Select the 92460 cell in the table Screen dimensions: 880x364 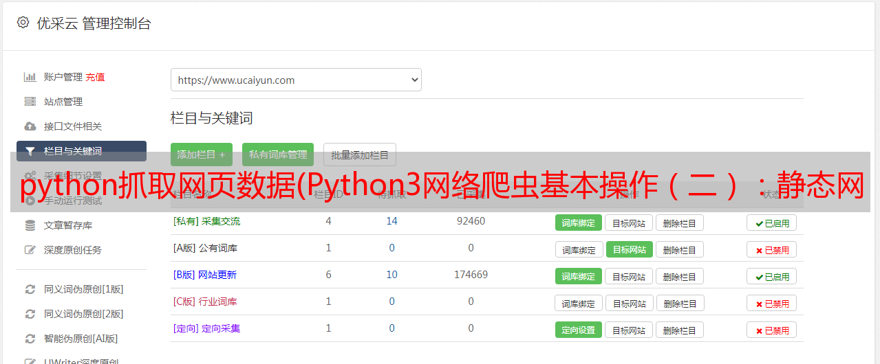(471, 221)
